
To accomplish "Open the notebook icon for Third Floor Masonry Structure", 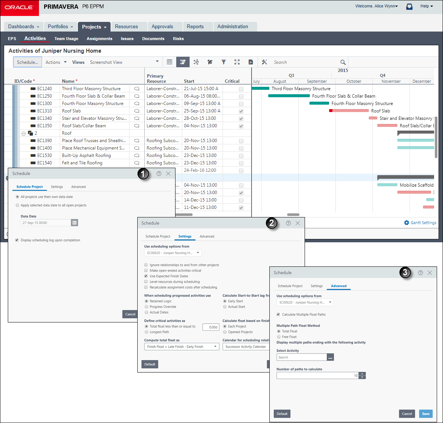I will tap(137, 89).
